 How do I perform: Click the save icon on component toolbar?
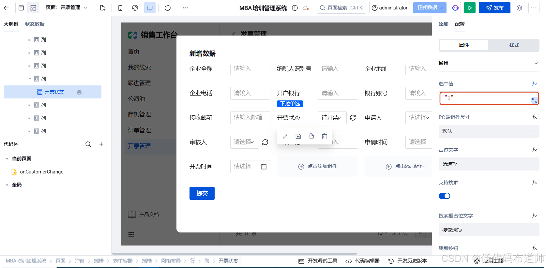point(298,136)
